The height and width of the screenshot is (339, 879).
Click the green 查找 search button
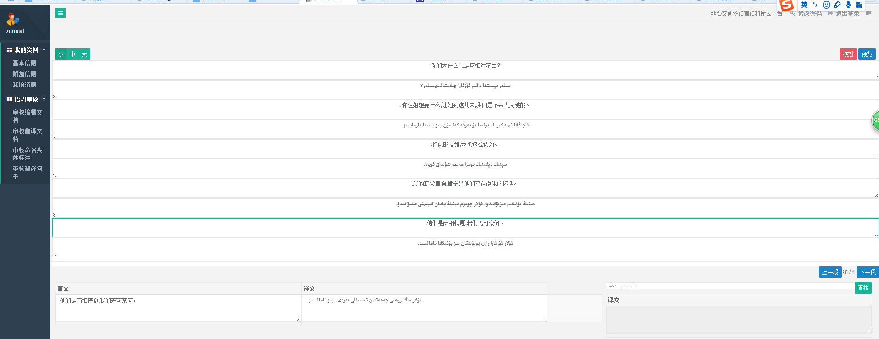(863, 288)
